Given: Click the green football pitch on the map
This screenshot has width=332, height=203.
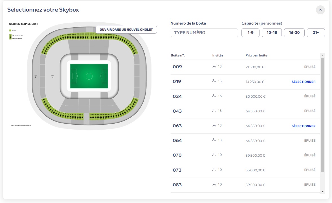Looking at the screenshot, I should 89,76.
